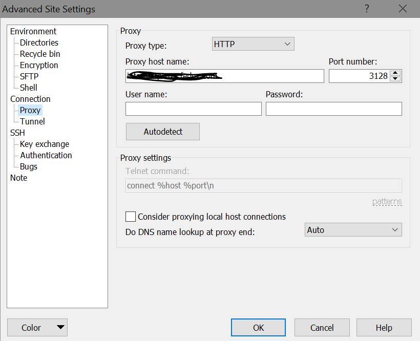Select Authentication settings page

[x=46, y=155]
